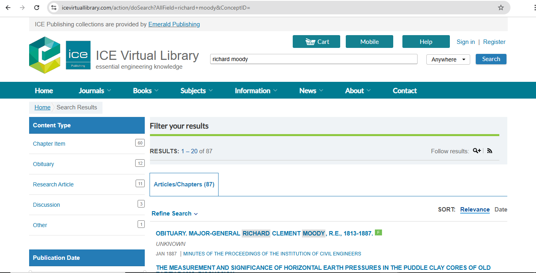Image resolution: width=536 pixels, height=273 pixels.
Task: Click the 60 count next to Chapter Item
Action: [x=140, y=143]
